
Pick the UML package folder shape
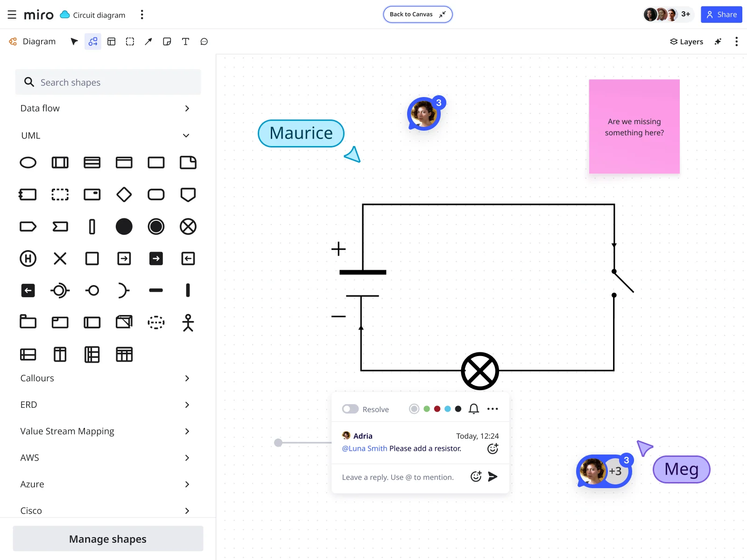click(28, 322)
